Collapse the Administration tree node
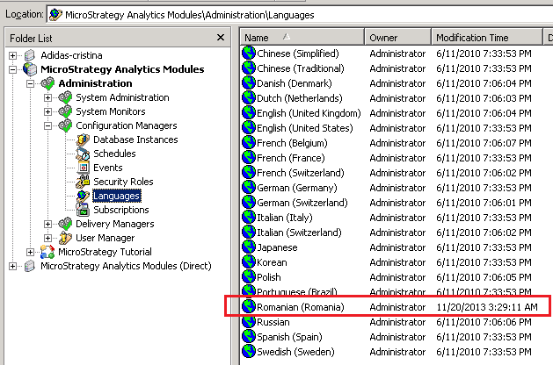 tap(30, 83)
